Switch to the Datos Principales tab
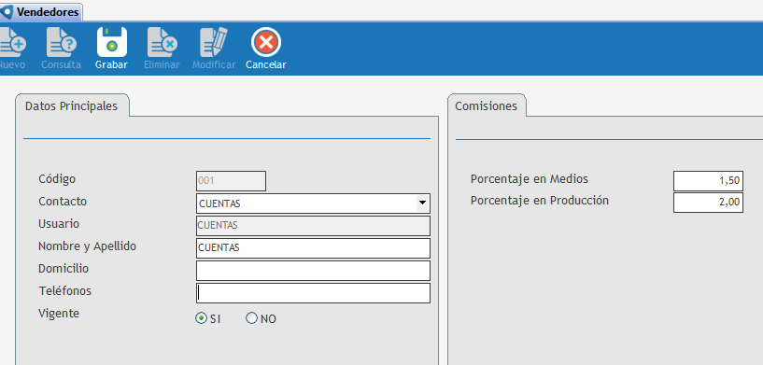 pyautogui.click(x=72, y=106)
